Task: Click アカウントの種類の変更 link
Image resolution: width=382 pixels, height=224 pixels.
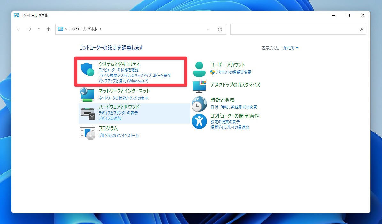Action: click(233, 72)
